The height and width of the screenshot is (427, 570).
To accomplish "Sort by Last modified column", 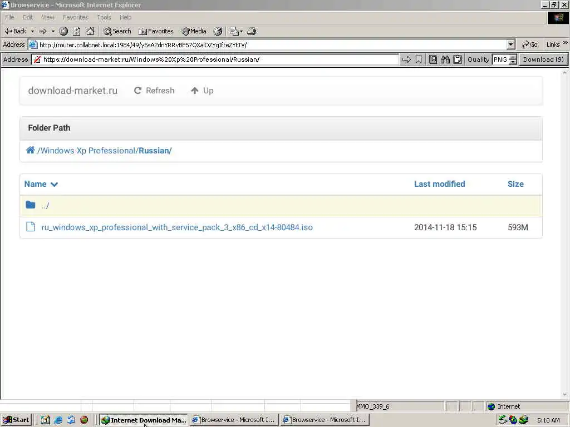I will pos(440,184).
